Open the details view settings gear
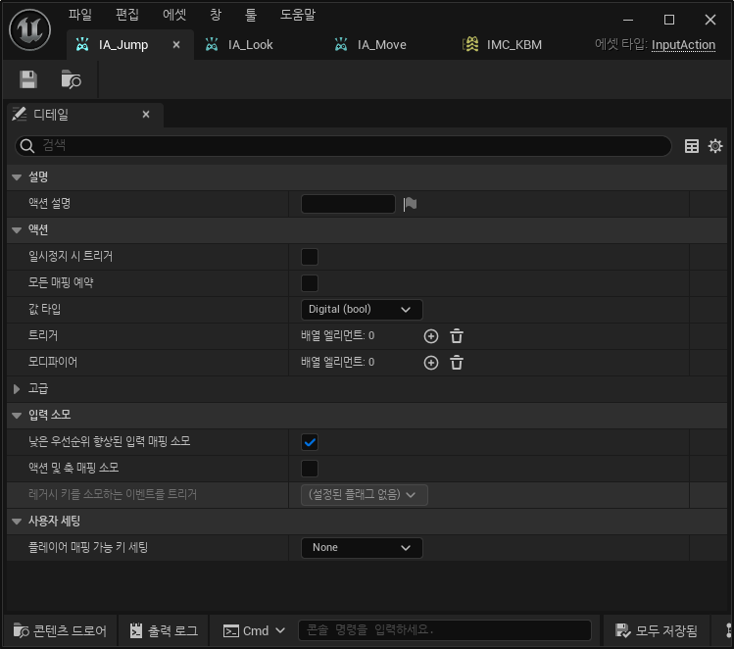The height and width of the screenshot is (649, 734). (715, 146)
